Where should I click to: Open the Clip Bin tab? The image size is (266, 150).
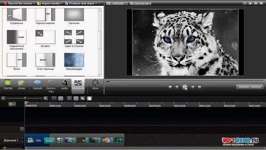point(8,85)
